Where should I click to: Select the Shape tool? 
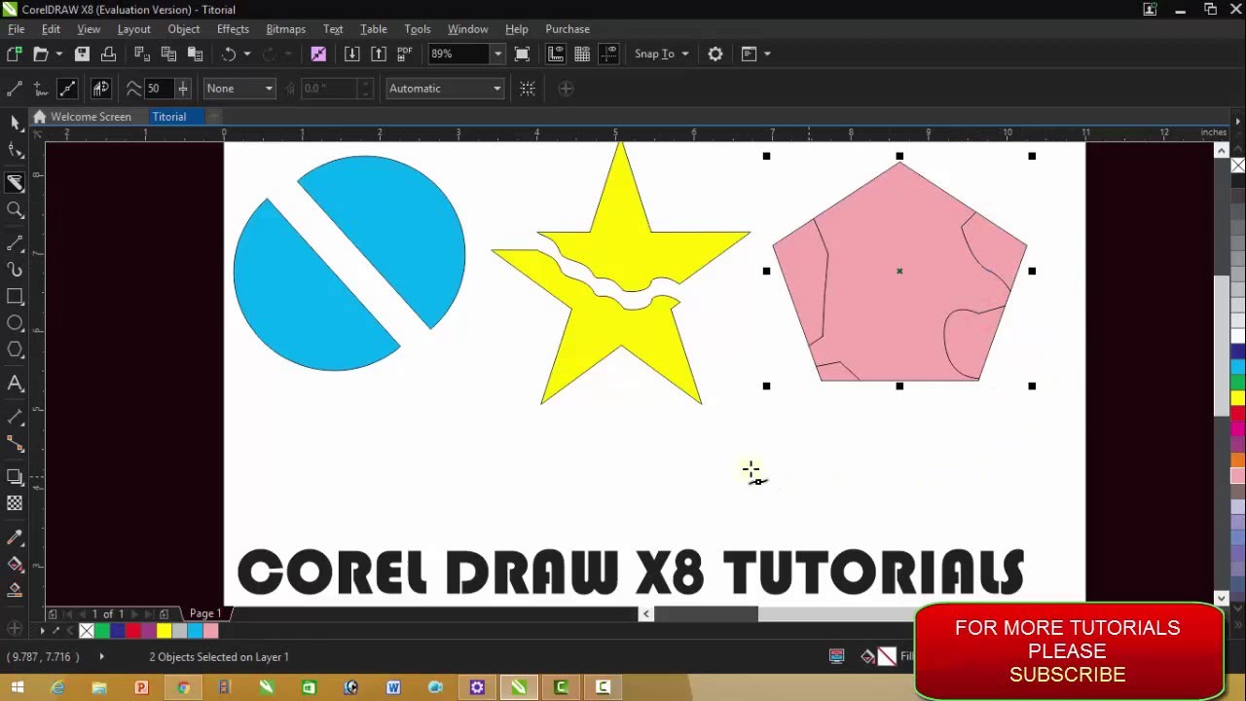15,151
